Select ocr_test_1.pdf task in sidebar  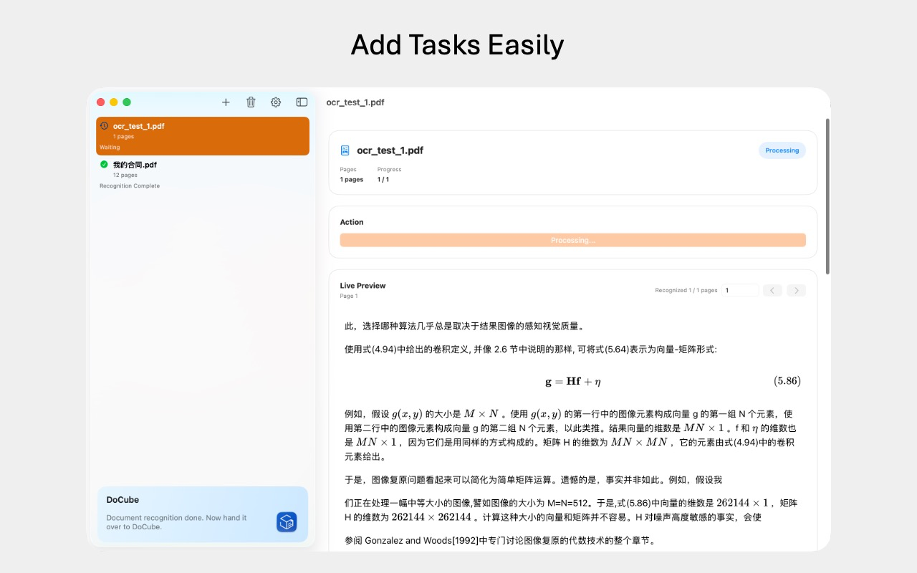(x=203, y=136)
